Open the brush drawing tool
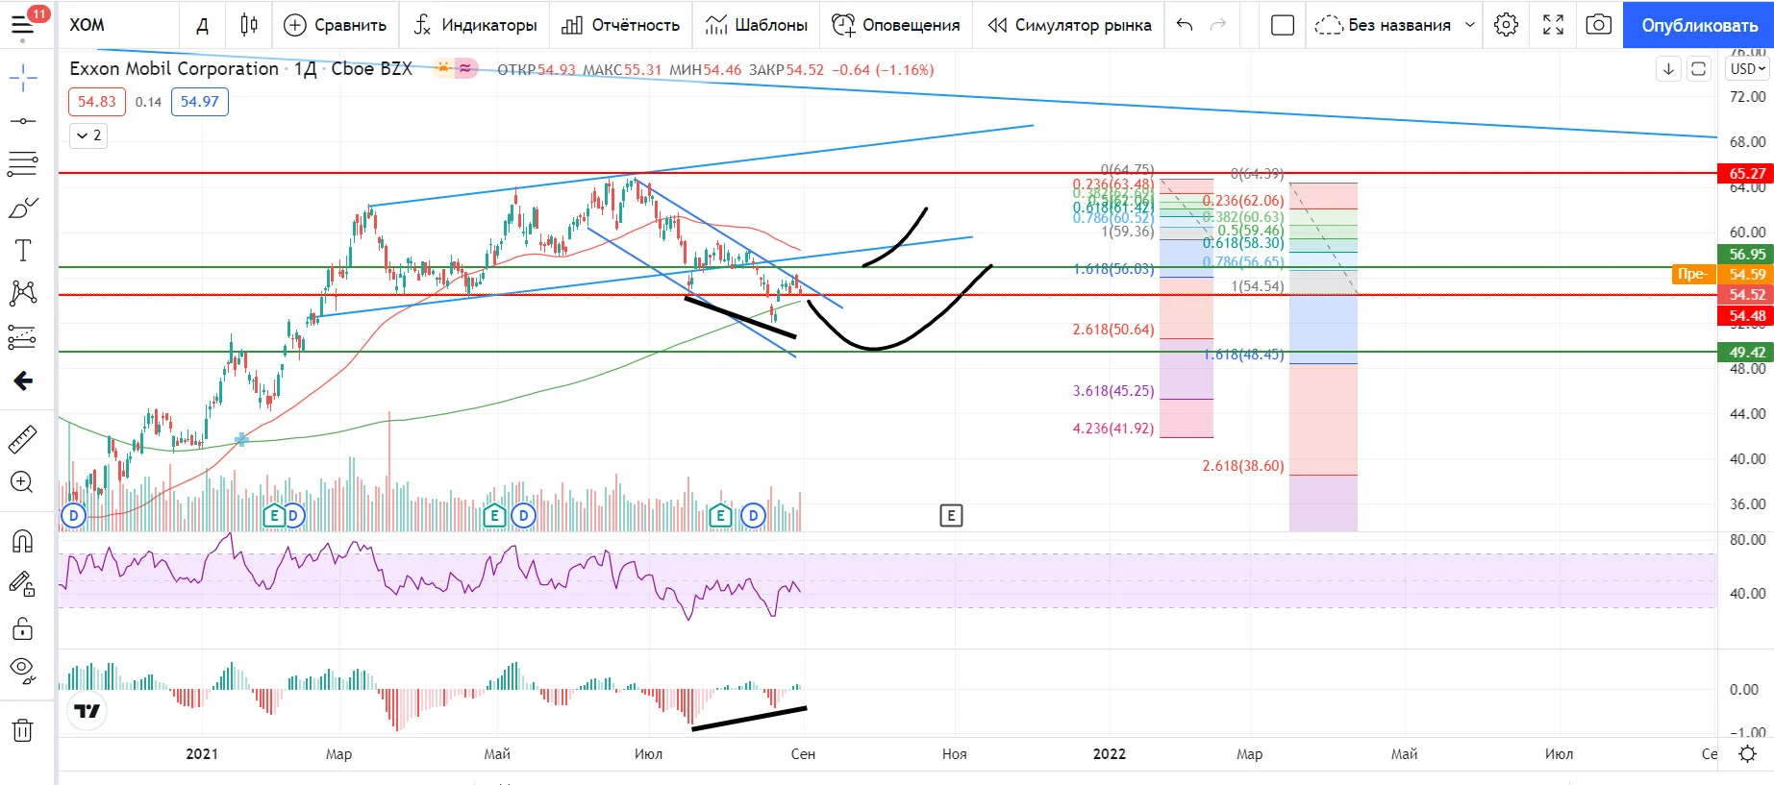Screen dimensions: 1774x785 click(23, 208)
